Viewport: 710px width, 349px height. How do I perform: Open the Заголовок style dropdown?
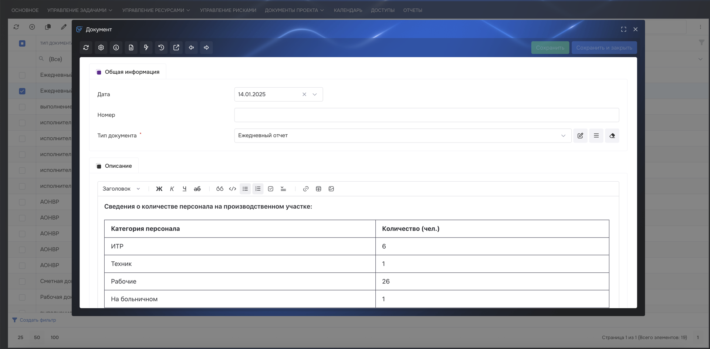click(x=121, y=189)
